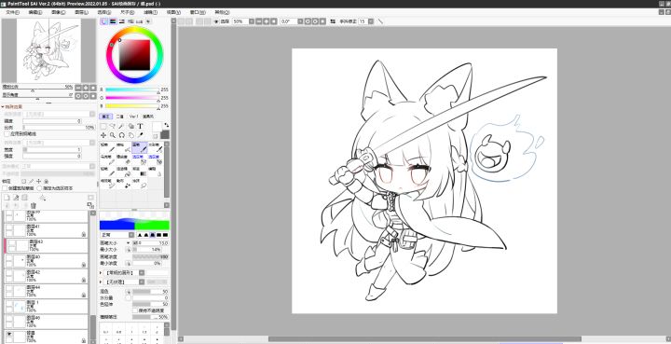
Task: Select the shape tool icon
Action: point(131,126)
